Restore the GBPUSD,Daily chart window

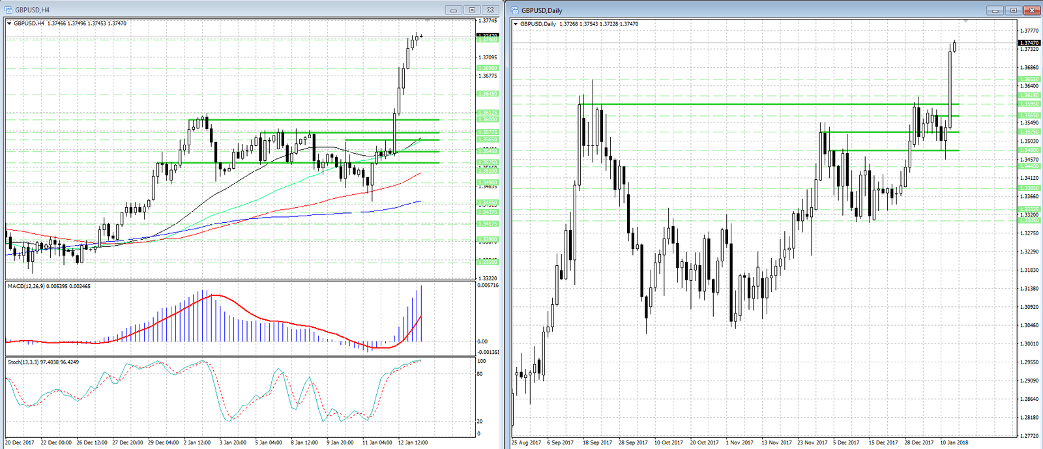click(x=1013, y=10)
